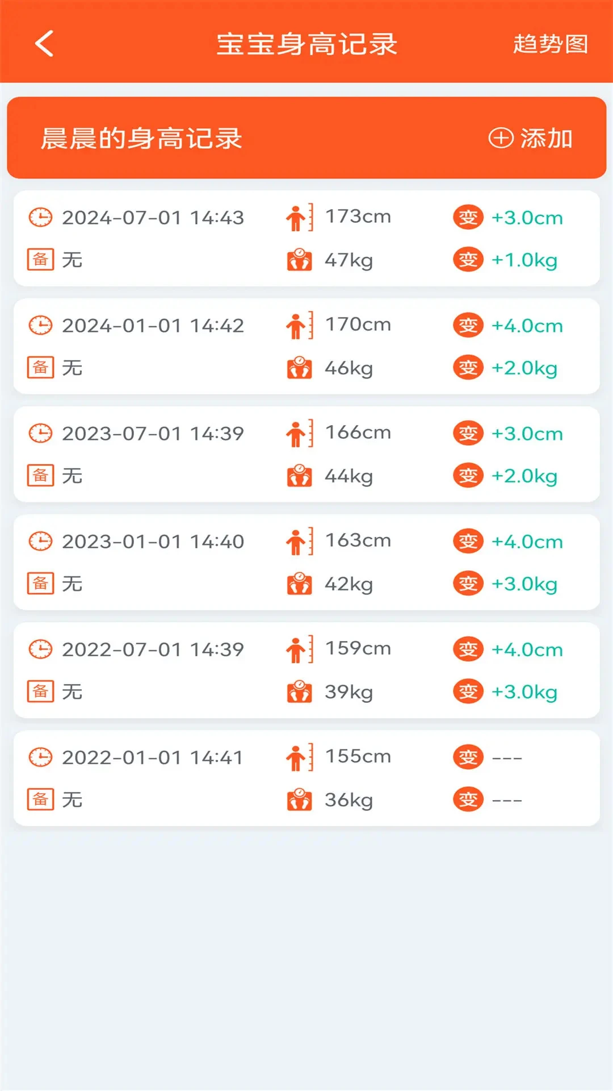Select the 155cm height value
613x1091 pixels.
tap(358, 756)
